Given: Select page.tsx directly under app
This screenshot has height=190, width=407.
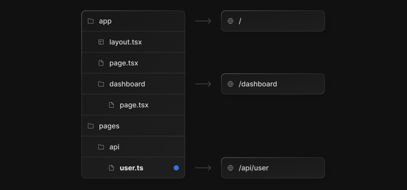Looking at the screenshot, I should pyautogui.click(x=133, y=63).
